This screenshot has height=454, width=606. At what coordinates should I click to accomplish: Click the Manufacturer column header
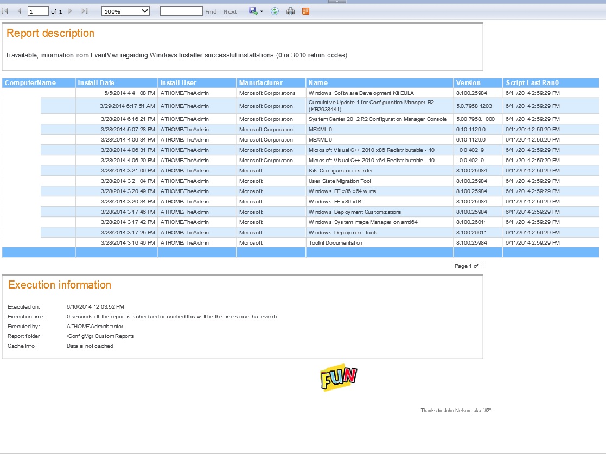coord(261,83)
